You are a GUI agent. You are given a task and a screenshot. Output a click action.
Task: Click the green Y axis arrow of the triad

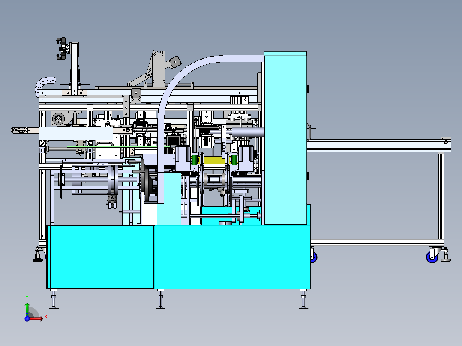[x=27, y=310]
